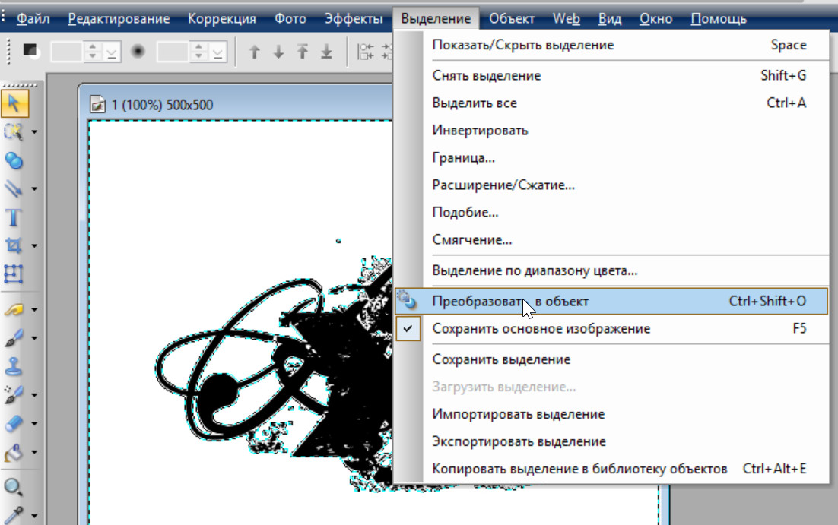Choose 'Выделить все' menu entry

[x=611, y=103]
